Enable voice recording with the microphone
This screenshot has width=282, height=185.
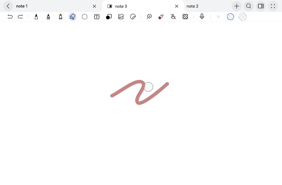coord(202,17)
